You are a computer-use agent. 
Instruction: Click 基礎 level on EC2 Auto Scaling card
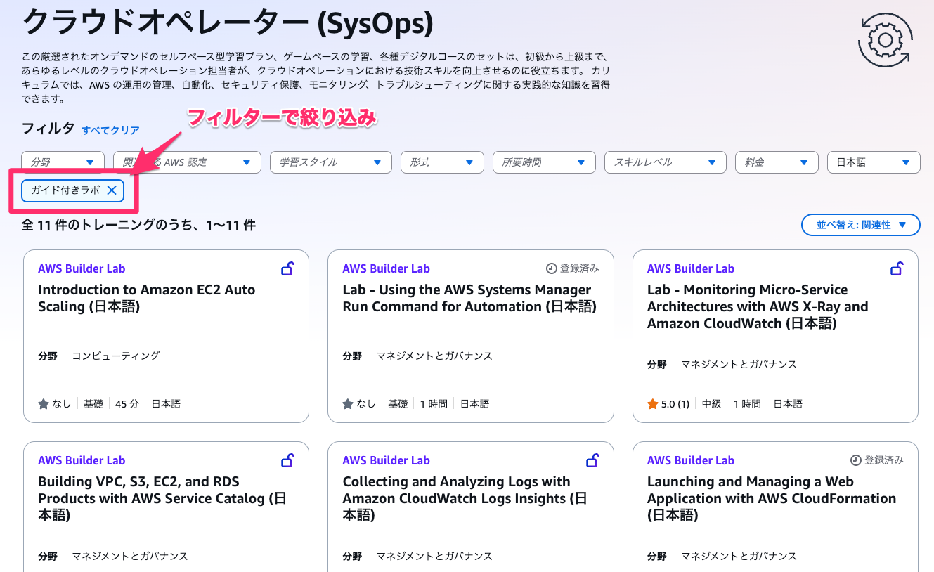coord(93,404)
